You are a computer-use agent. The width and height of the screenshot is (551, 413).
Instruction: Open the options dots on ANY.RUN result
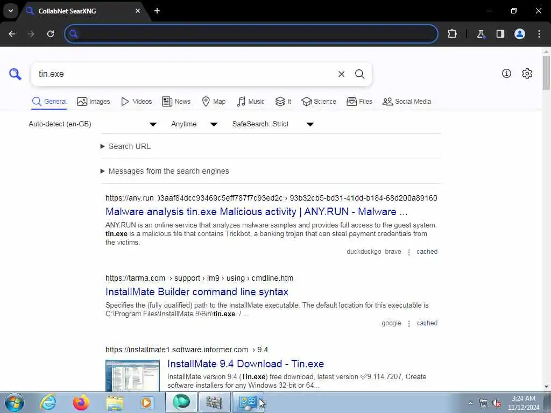tap(409, 252)
